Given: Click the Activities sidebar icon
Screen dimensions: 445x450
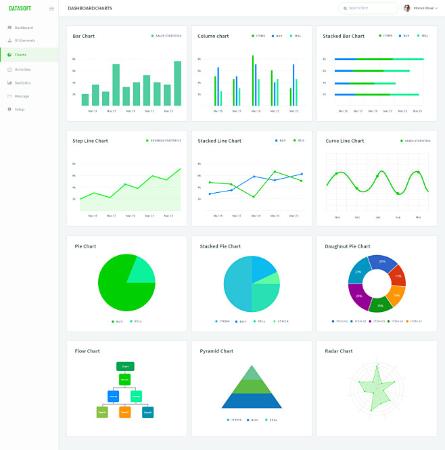Looking at the screenshot, I should [x=9, y=69].
